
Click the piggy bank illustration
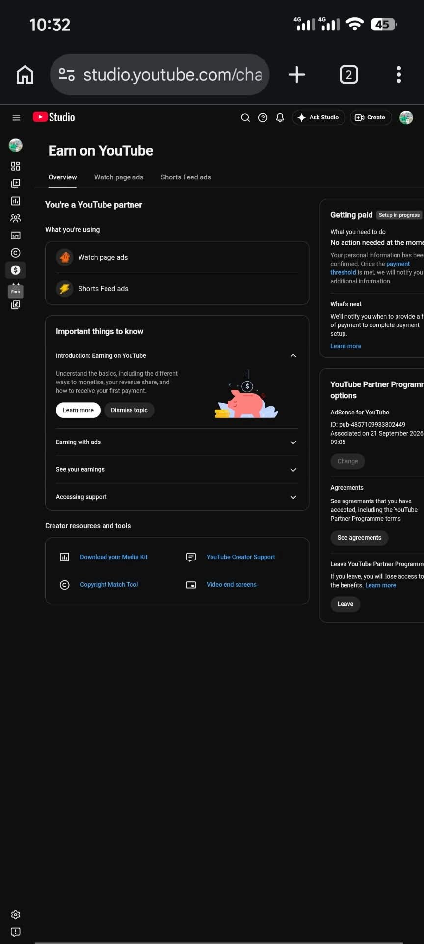click(x=246, y=395)
